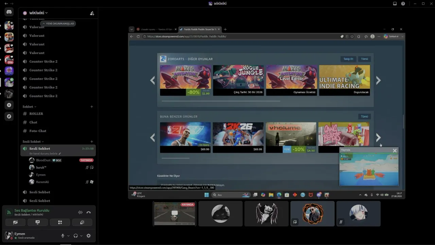
Task: Click ZoroArts carousel horizontal scrollbar
Action: (221, 101)
